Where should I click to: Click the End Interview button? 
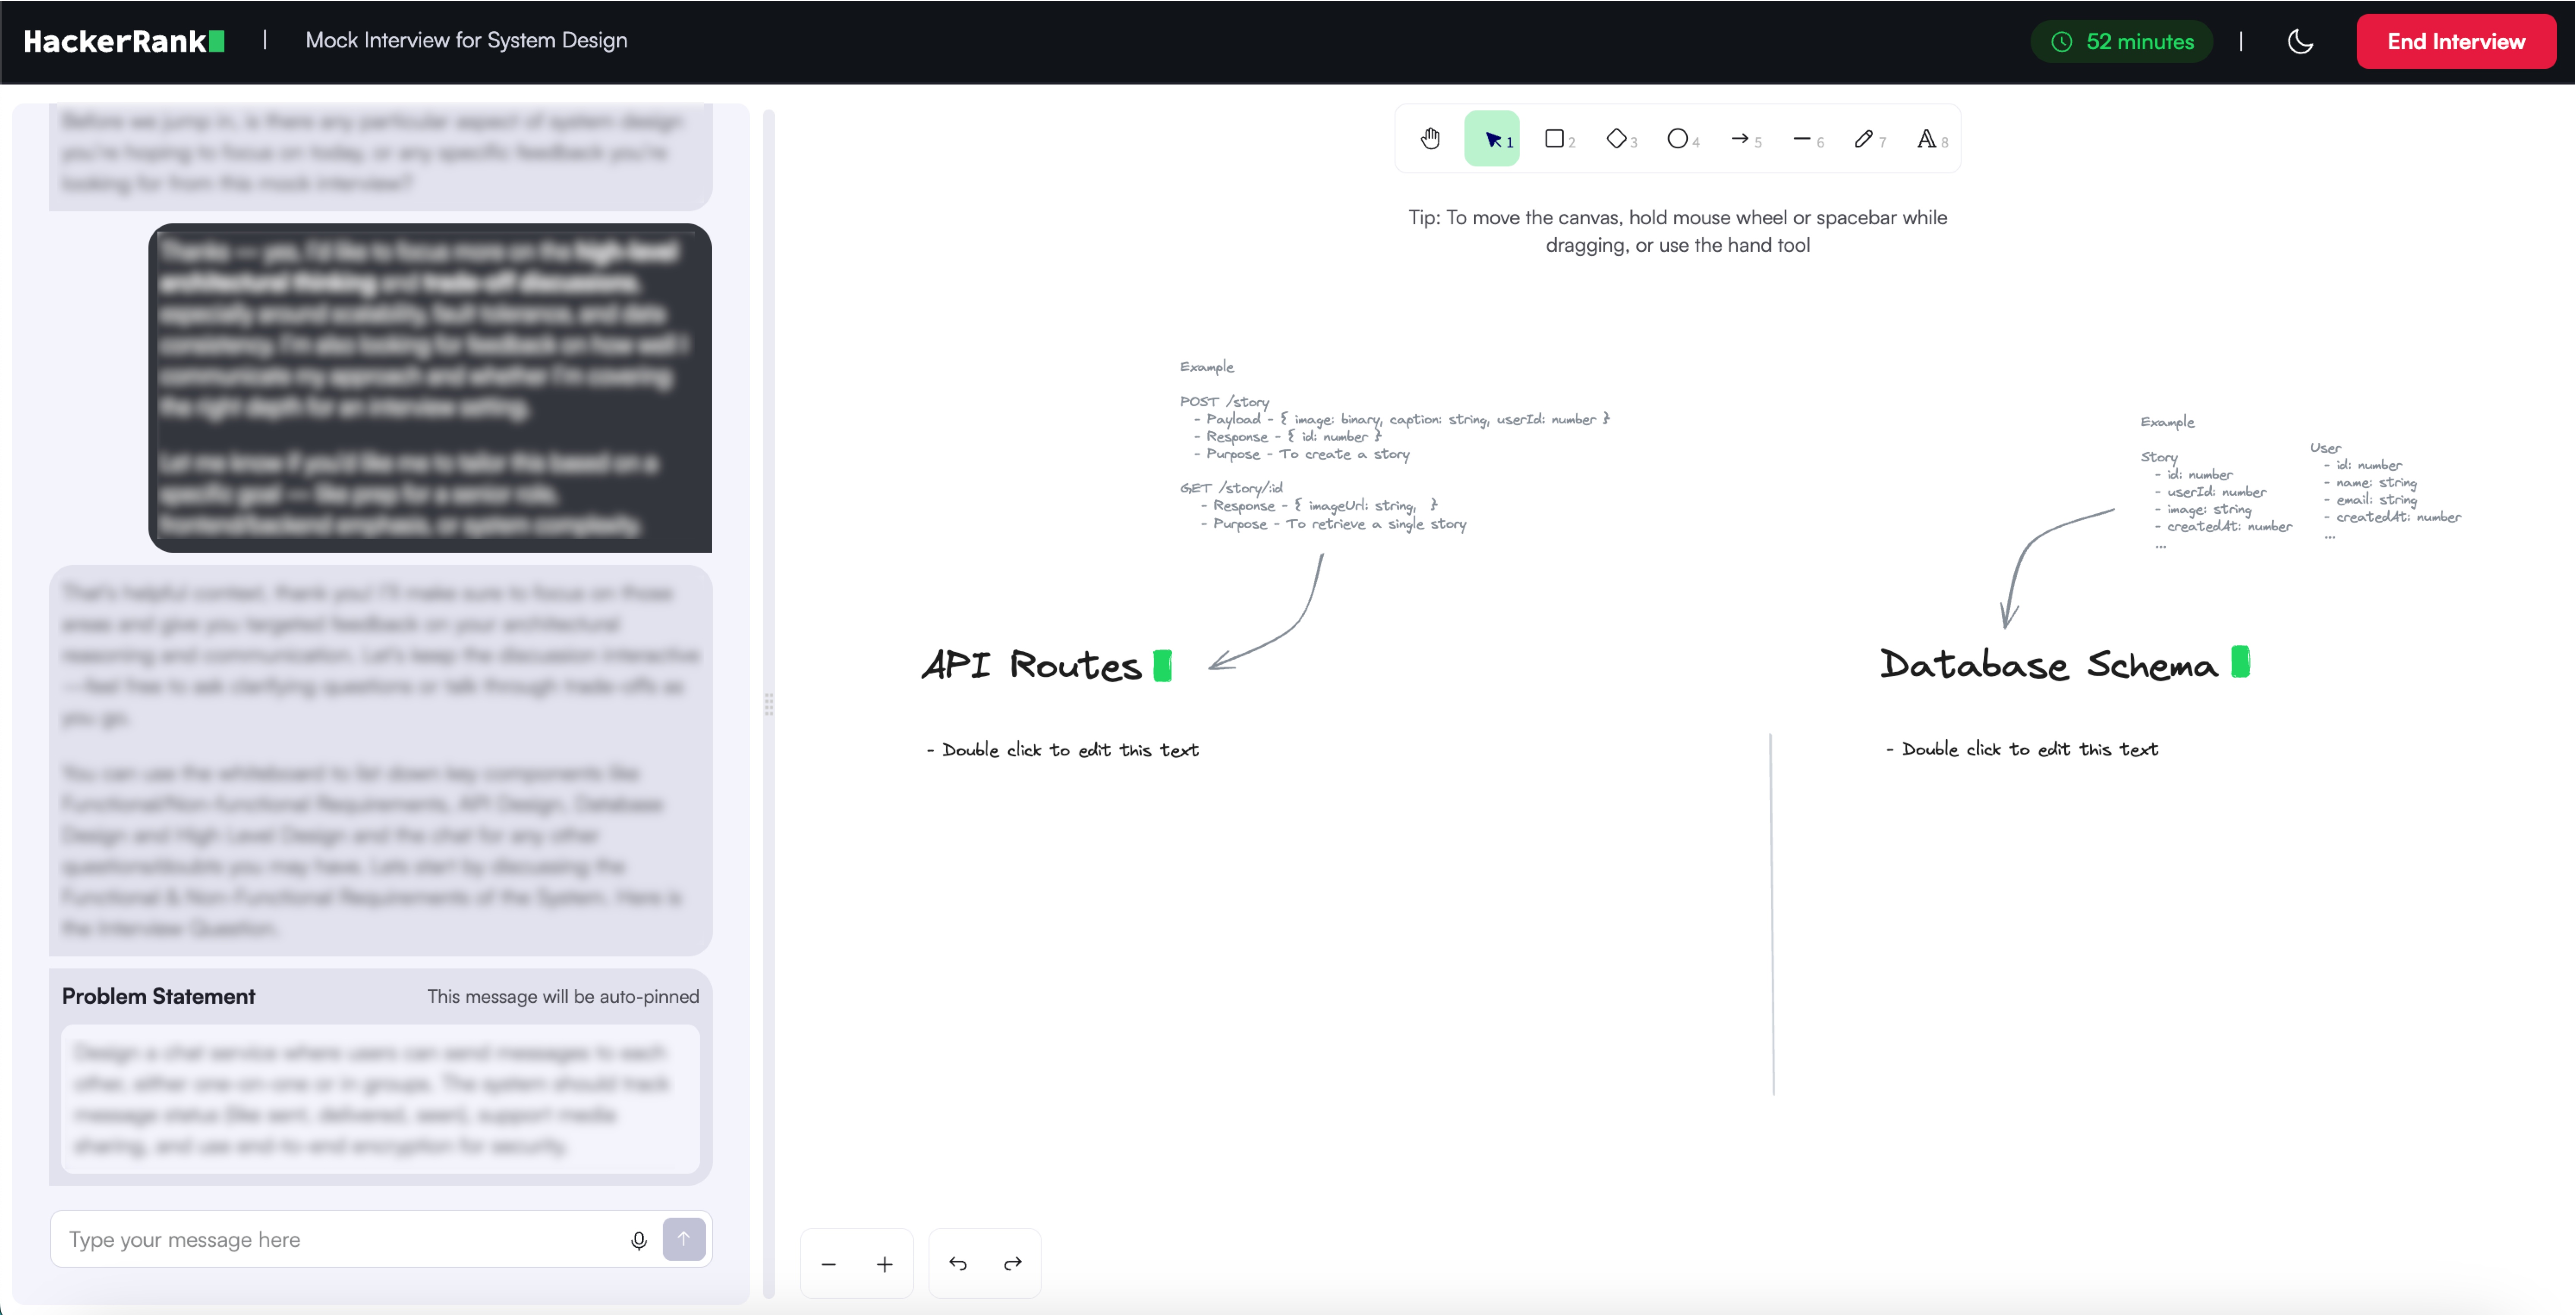[x=2455, y=41]
